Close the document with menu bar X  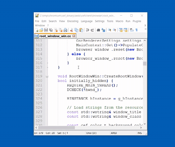click(145, 26)
